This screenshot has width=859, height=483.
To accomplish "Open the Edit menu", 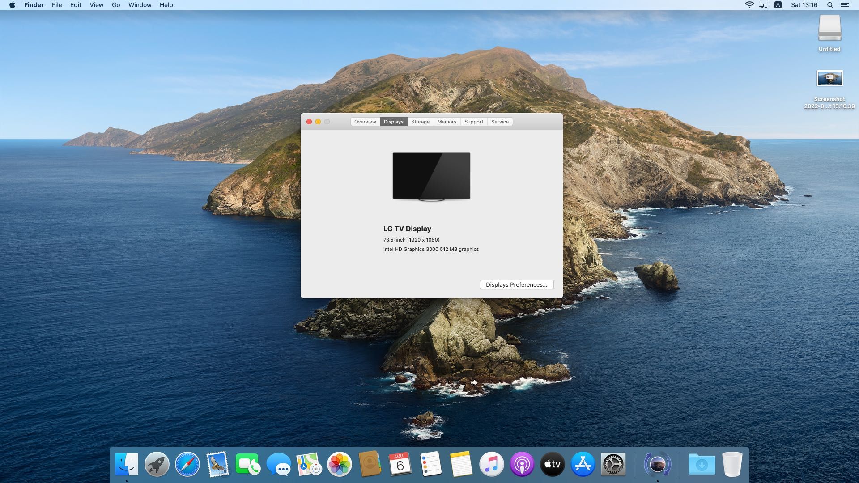I will pyautogui.click(x=76, y=5).
